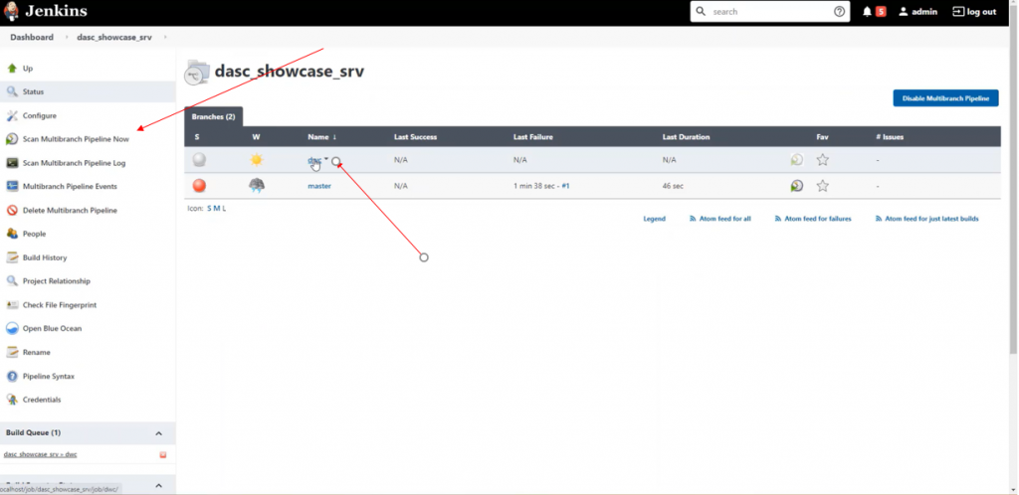Sort by Last Duration column

tap(686, 137)
